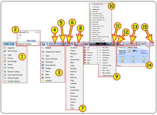Screen dimensions: 157x115
Task: Open Last.fm from social list
Action: pyautogui.click(x=73, y=102)
